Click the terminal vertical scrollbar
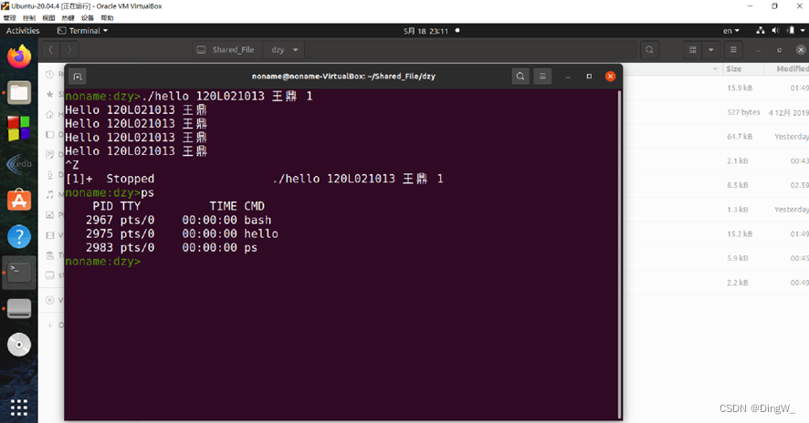Viewport: 809px width, 423px height. click(620, 254)
